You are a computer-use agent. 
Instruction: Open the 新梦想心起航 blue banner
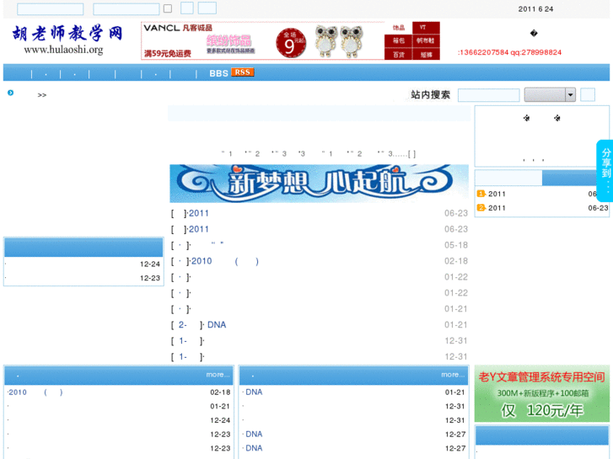coord(319,184)
